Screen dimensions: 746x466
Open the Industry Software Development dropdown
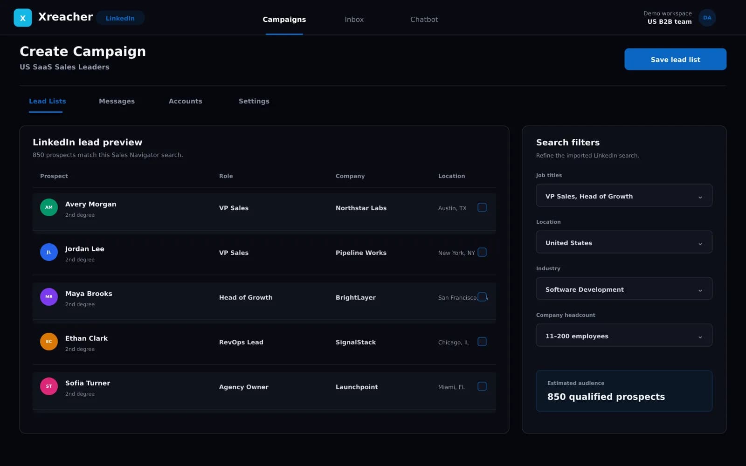[x=624, y=289]
